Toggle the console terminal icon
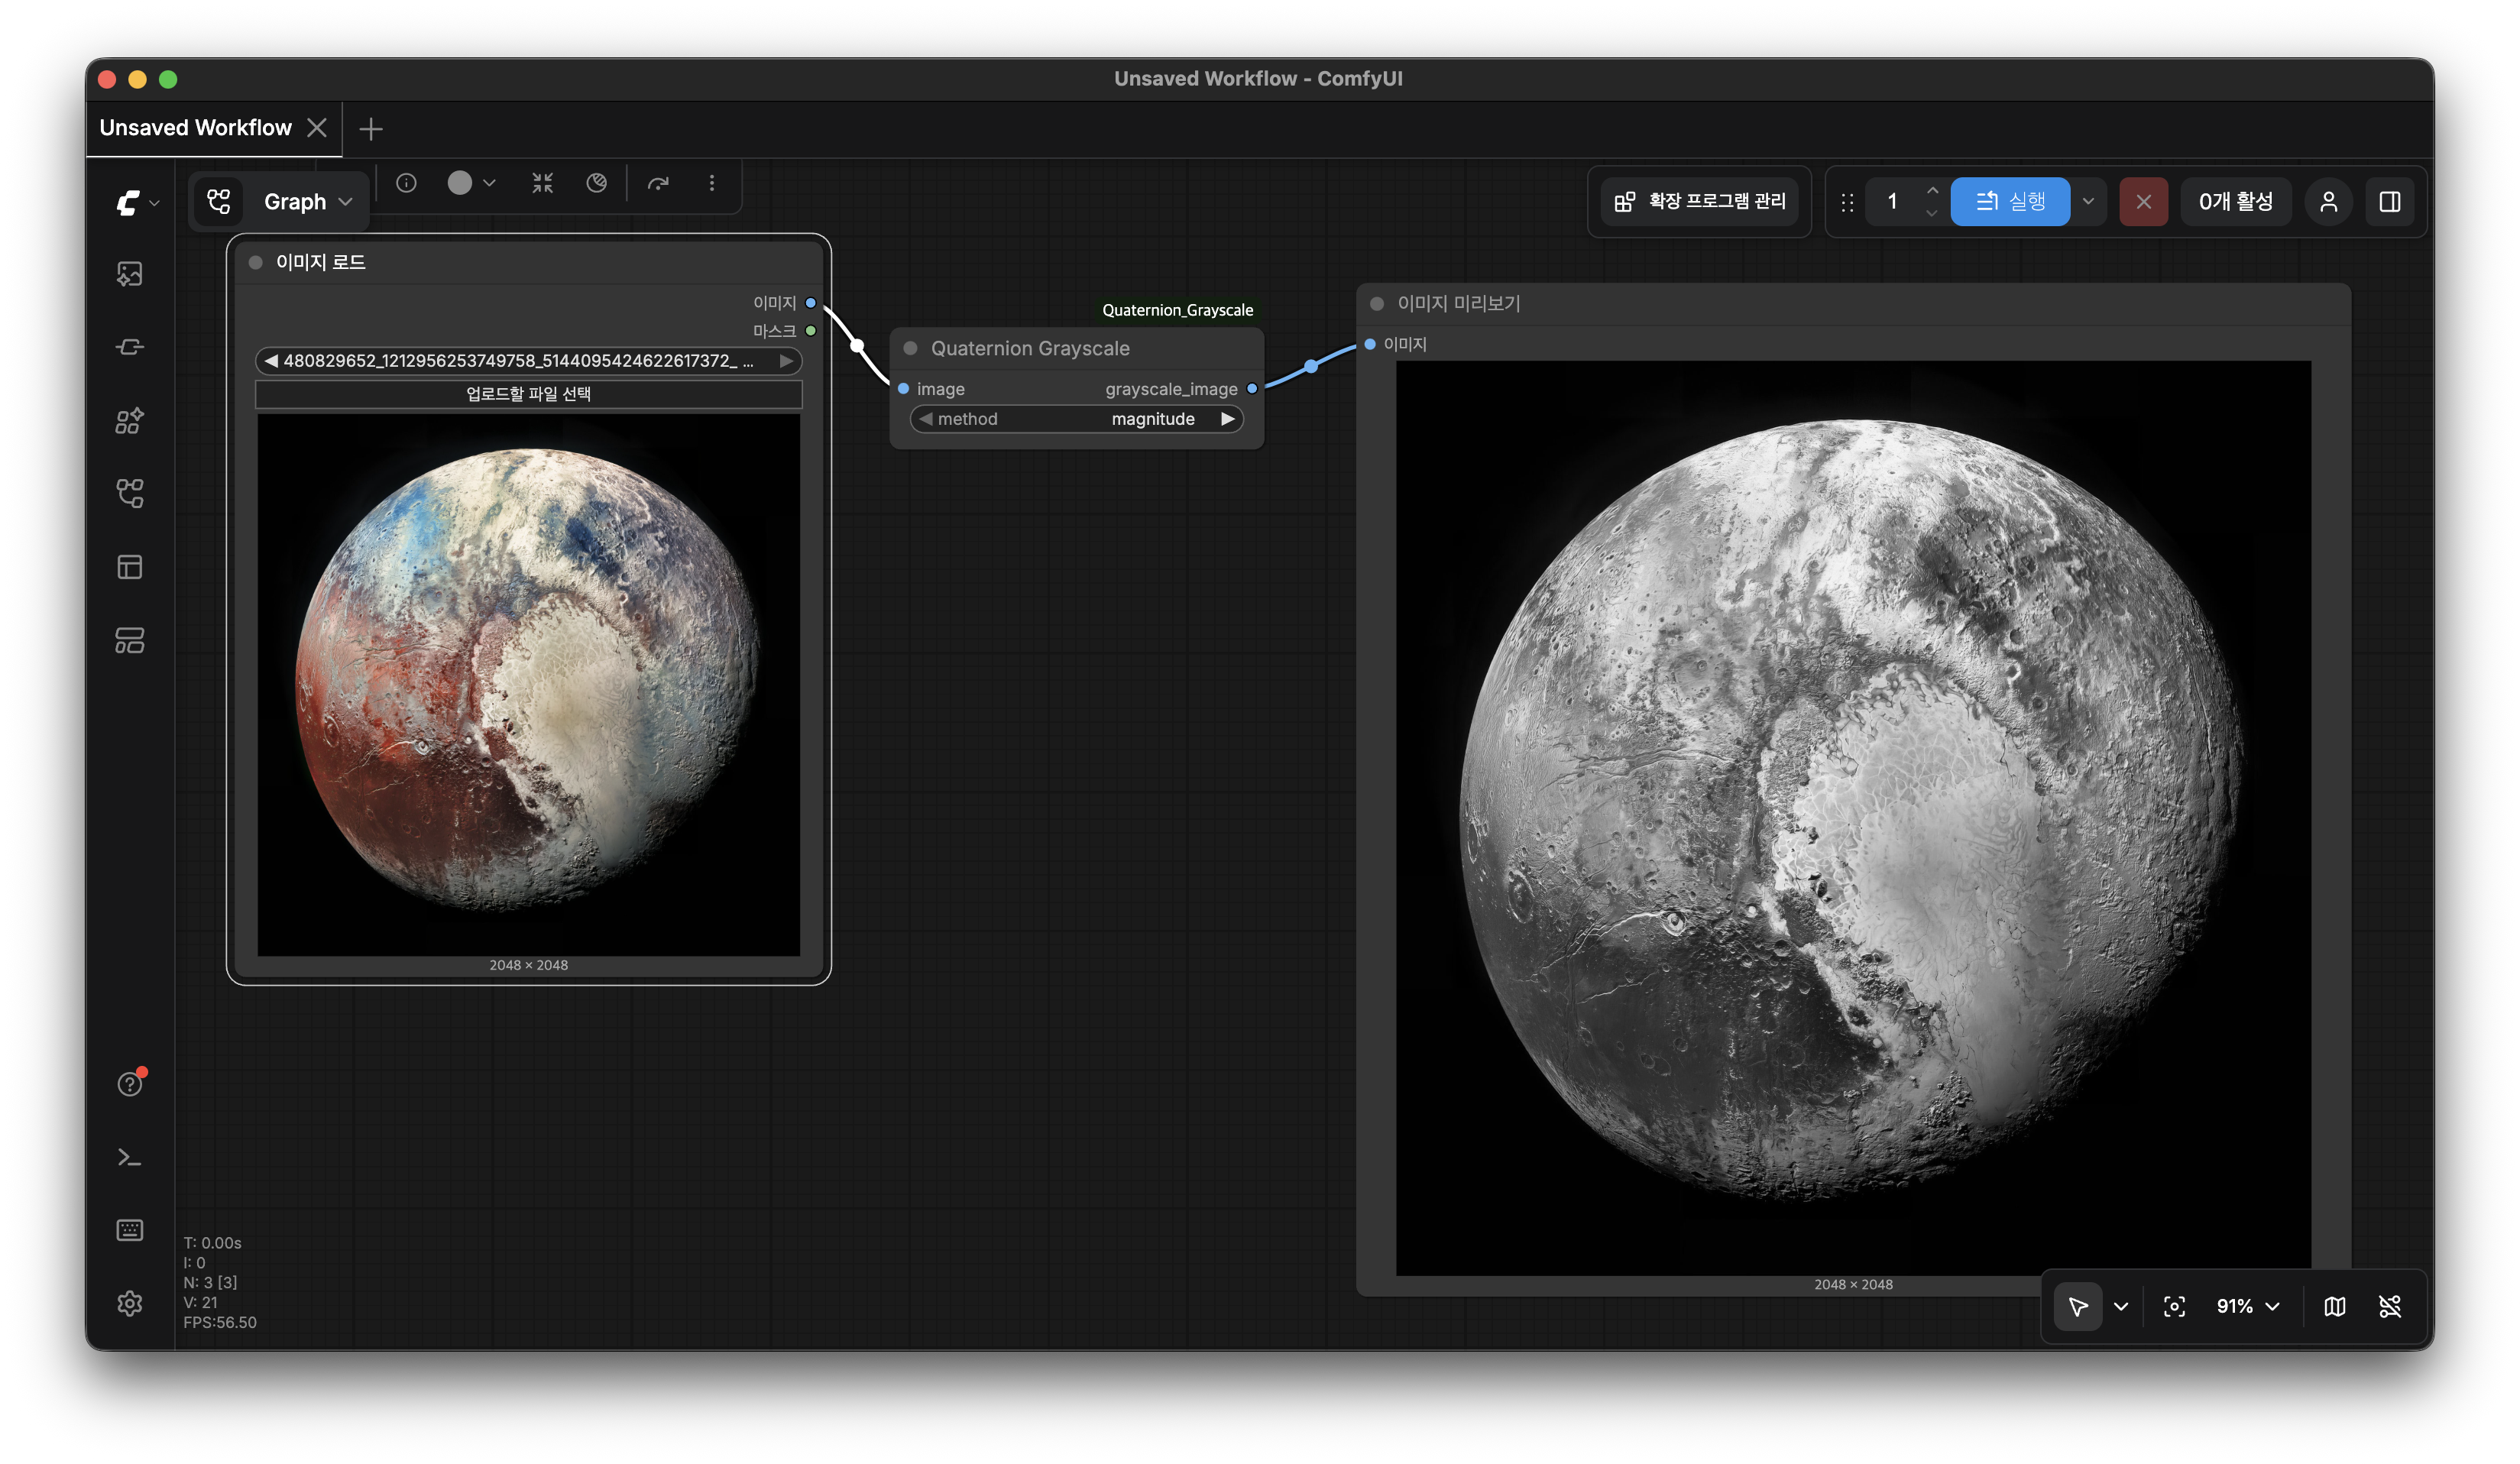 (x=130, y=1157)
